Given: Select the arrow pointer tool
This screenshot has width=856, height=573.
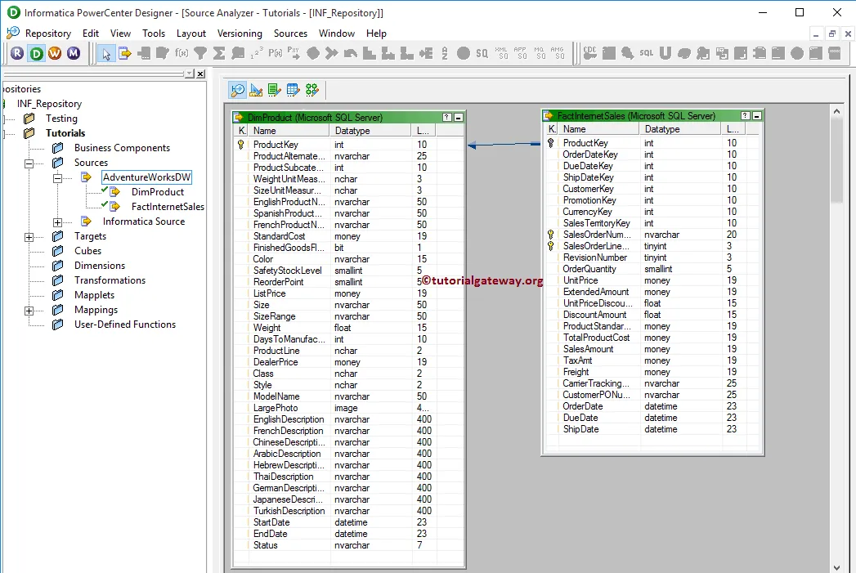Looking at the screenshot, I should 106,53.
